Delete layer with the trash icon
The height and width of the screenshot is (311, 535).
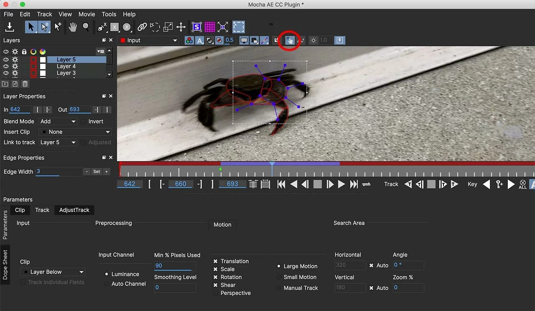[x=25, y=84]
